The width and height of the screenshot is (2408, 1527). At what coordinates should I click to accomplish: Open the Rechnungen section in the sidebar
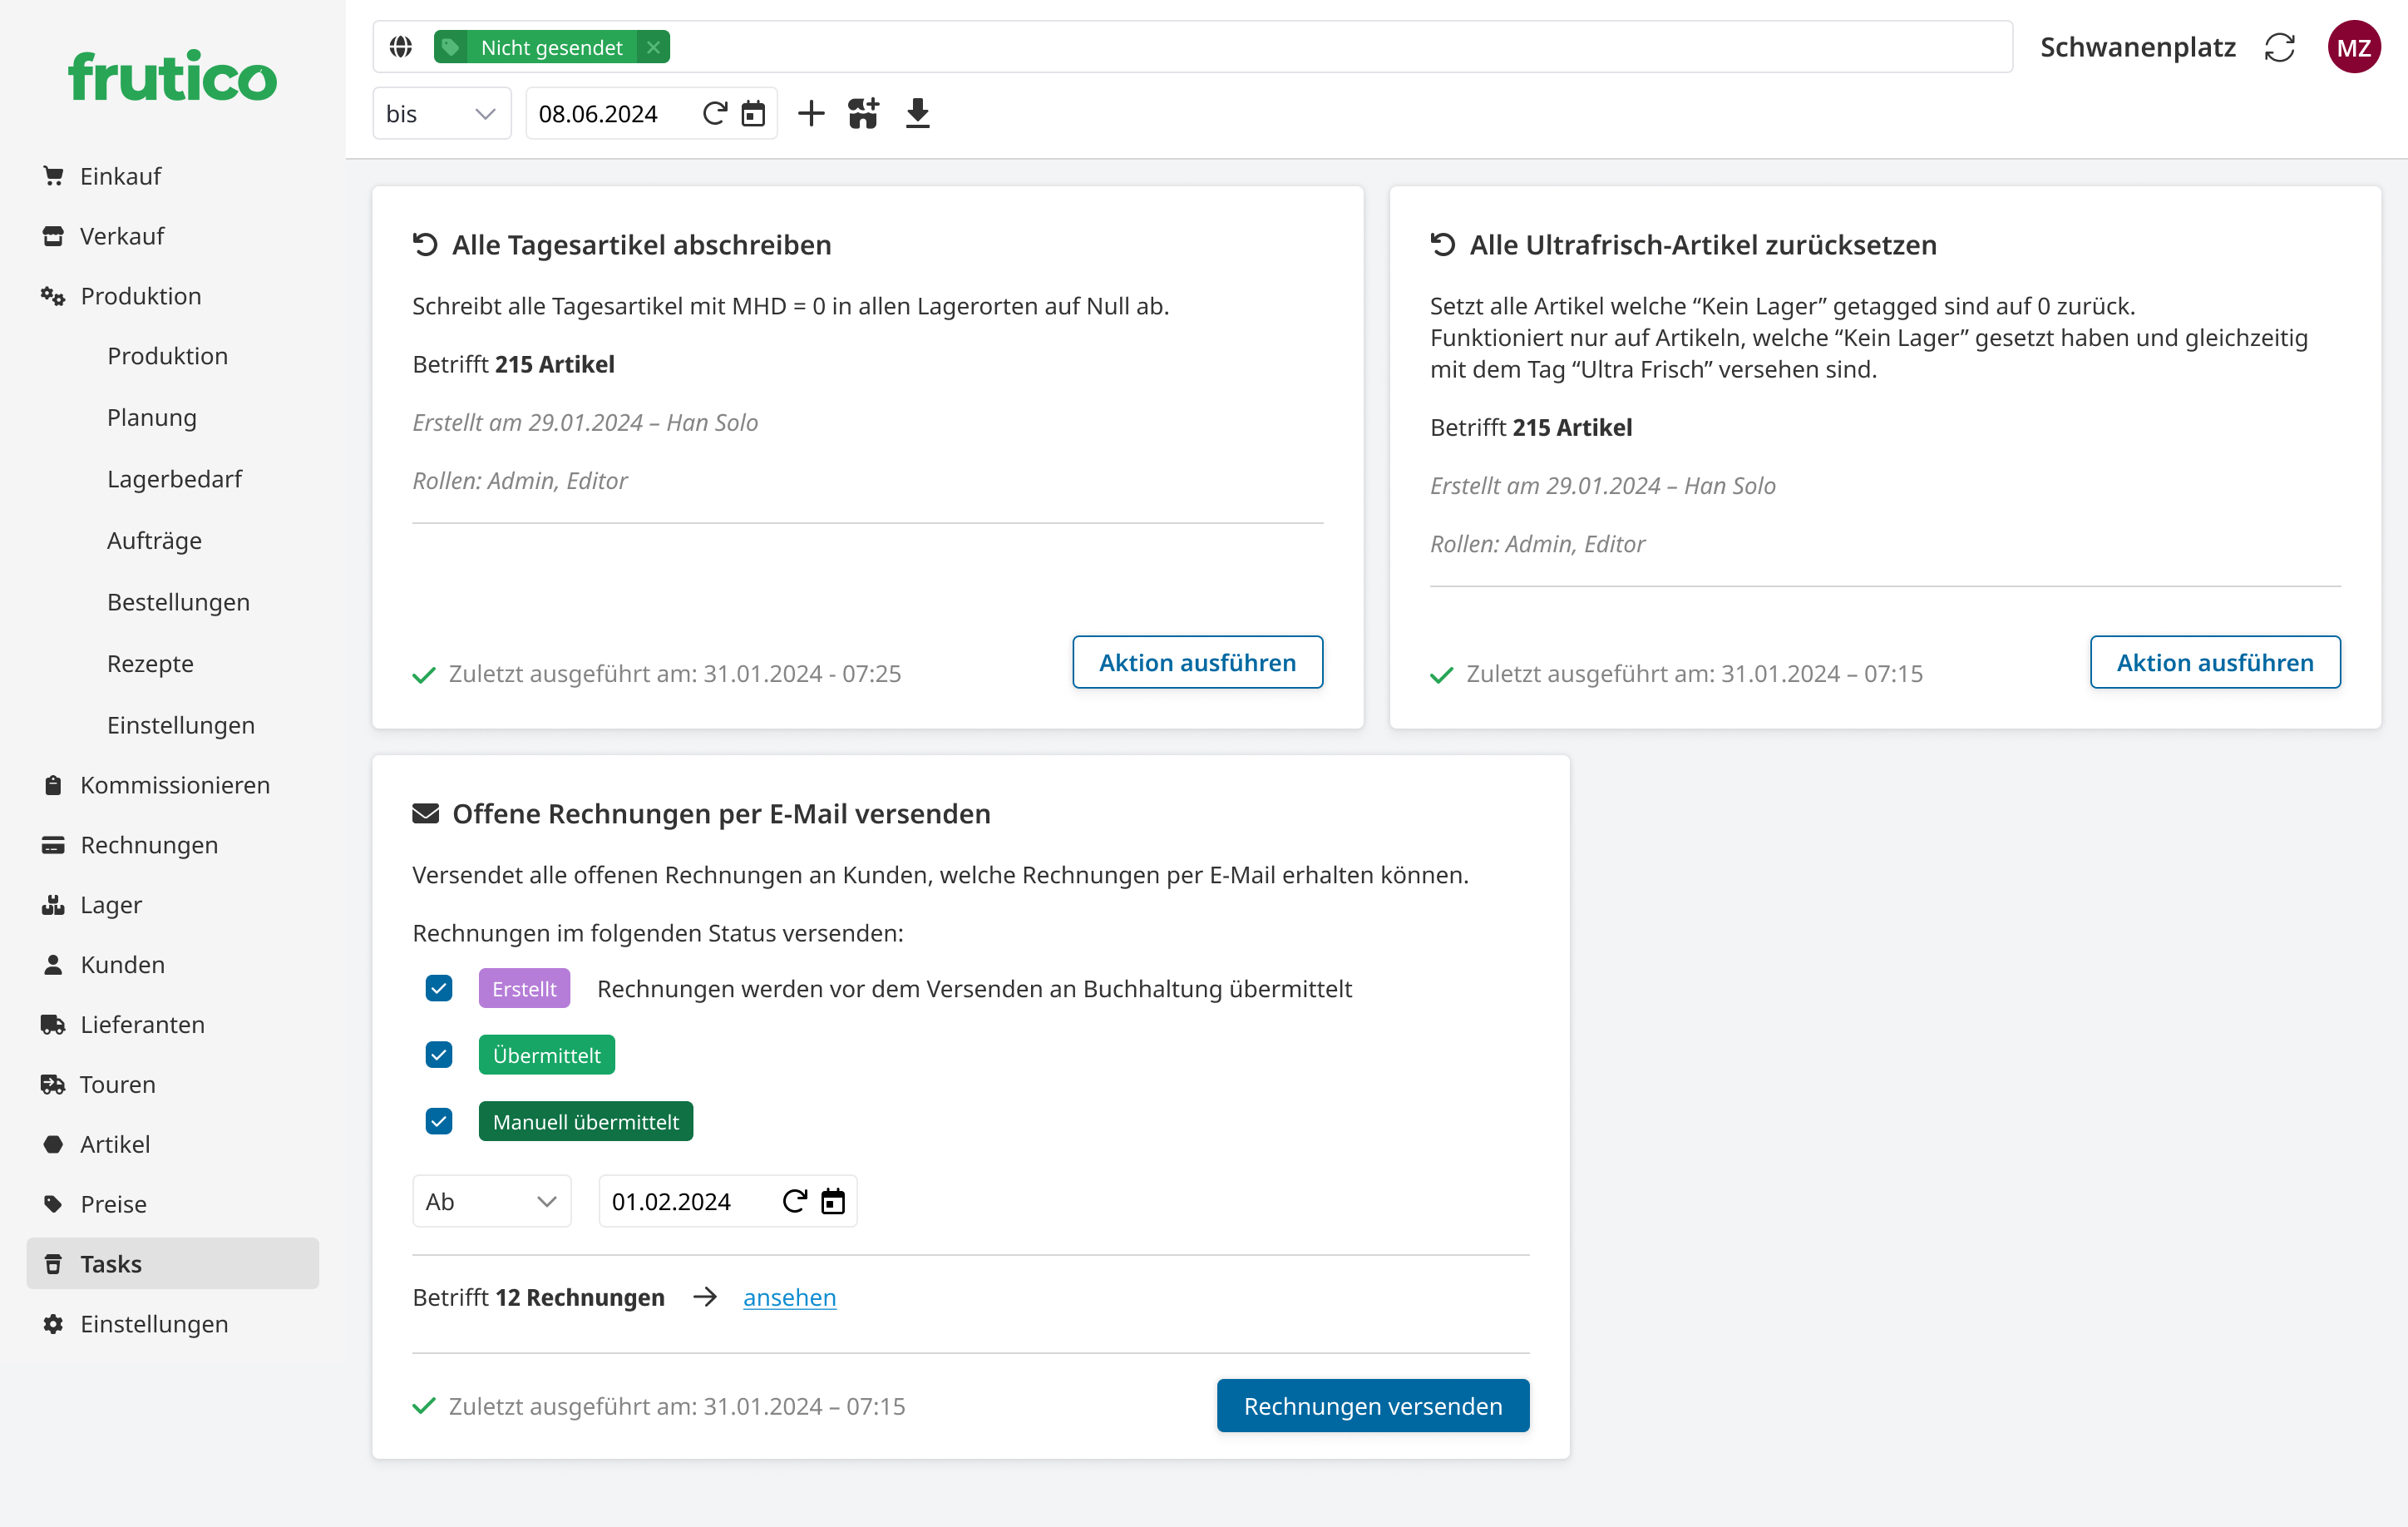[x=148, y=844]
